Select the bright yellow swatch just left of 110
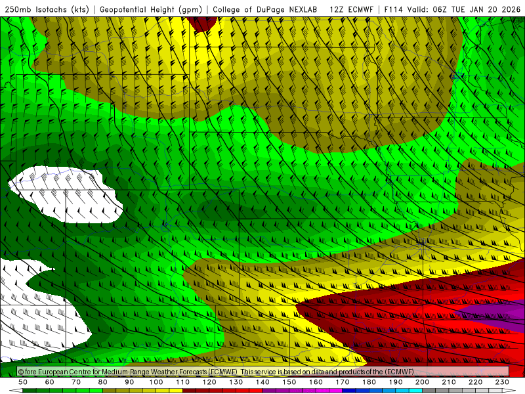 [176, 391]
